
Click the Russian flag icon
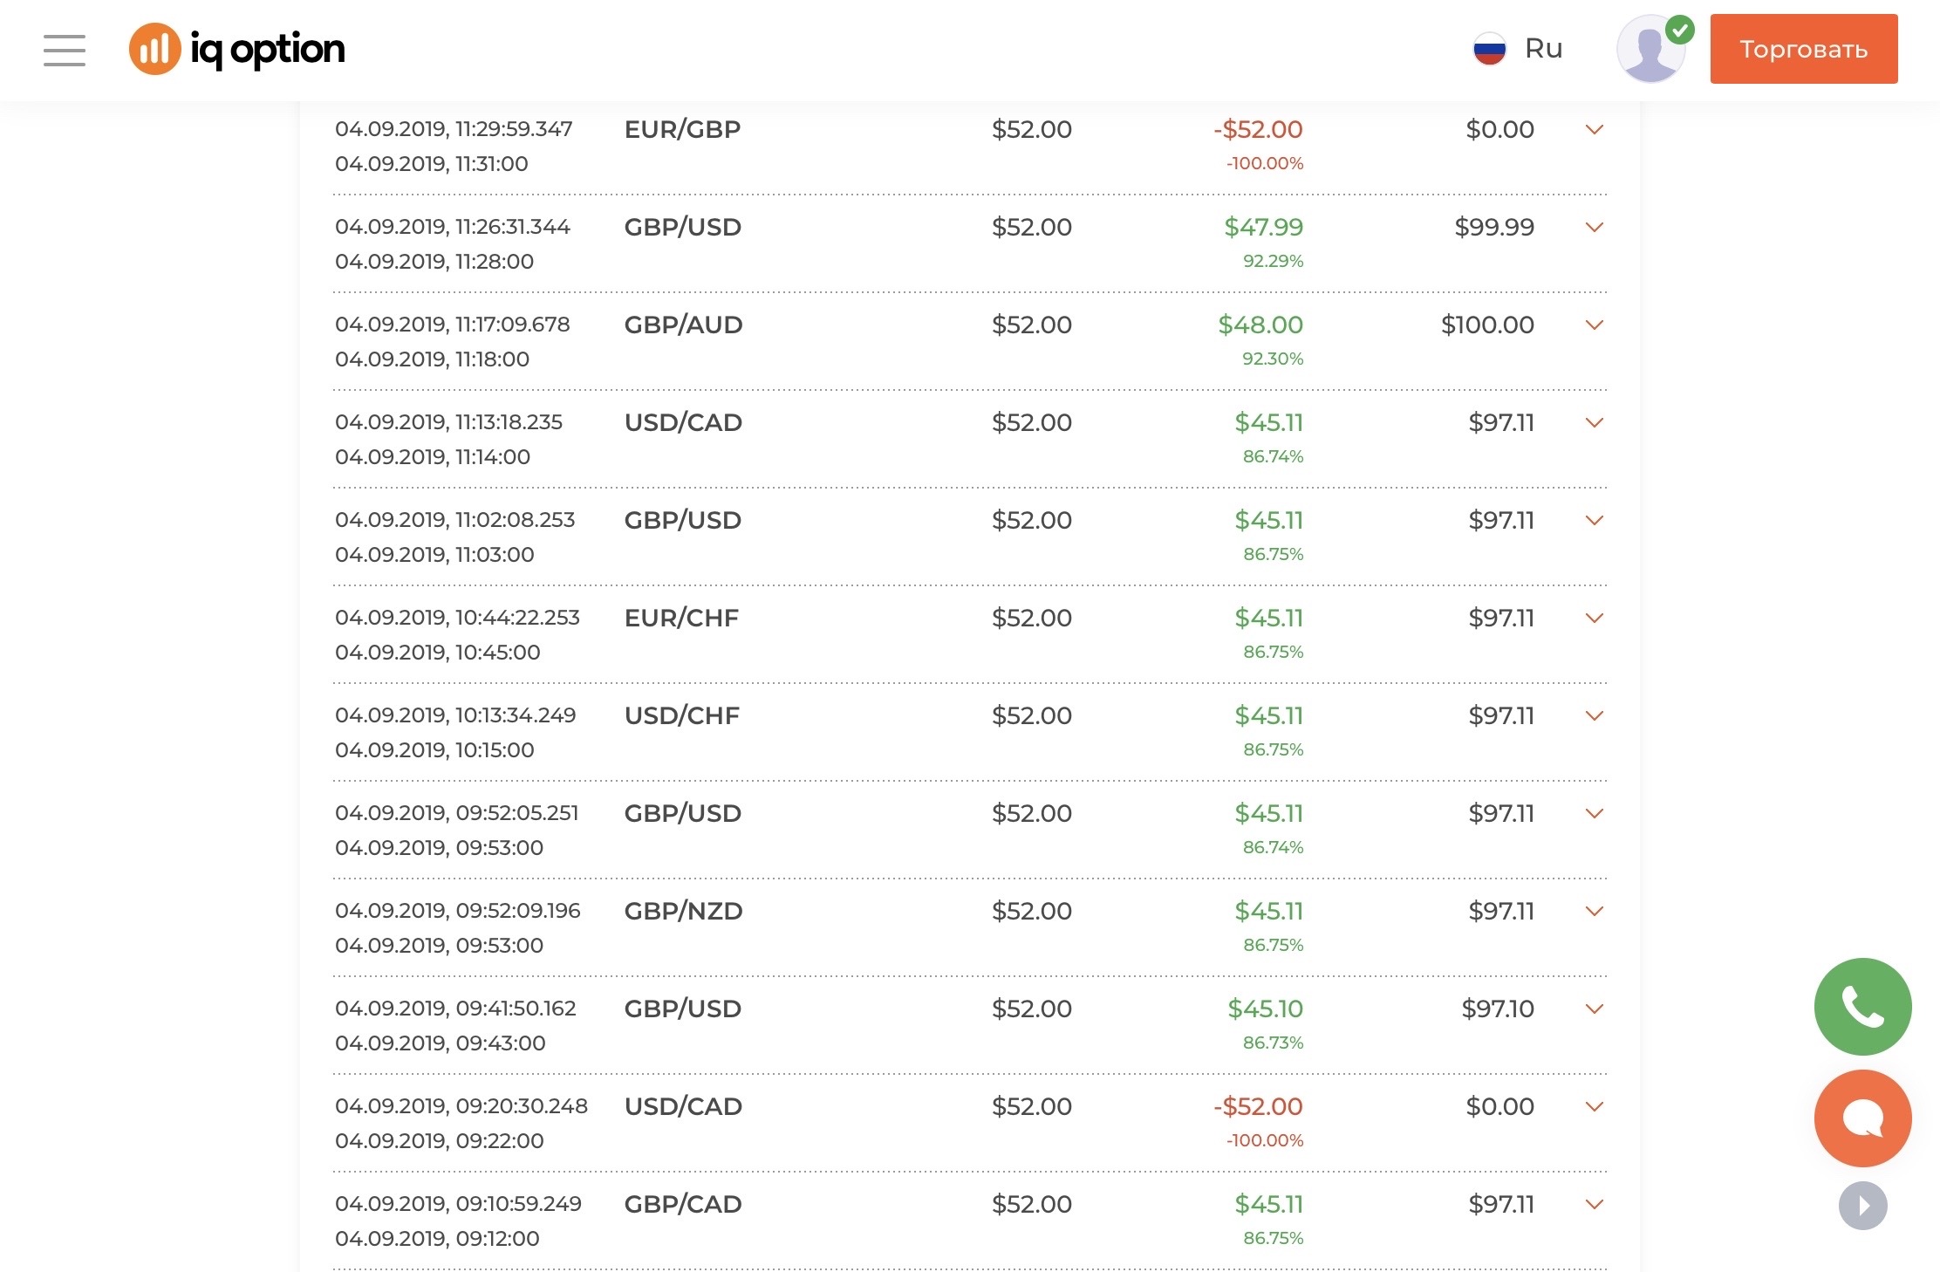(x=1489, y=49)
